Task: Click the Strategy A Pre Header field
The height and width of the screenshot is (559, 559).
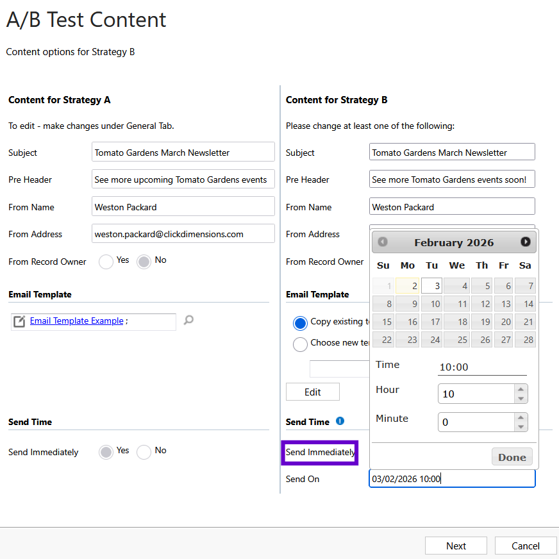Action: point(183,179)
